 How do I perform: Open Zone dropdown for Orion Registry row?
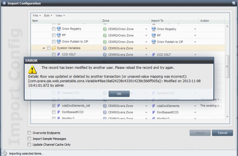[146, 29]
